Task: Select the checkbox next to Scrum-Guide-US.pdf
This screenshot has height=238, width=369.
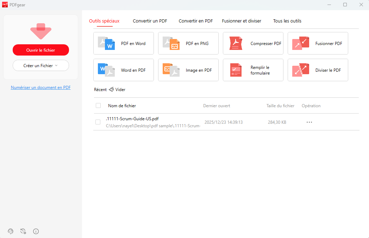Action: click(98, 122)
